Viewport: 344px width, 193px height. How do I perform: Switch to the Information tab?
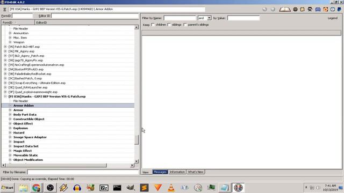(177, 172)
